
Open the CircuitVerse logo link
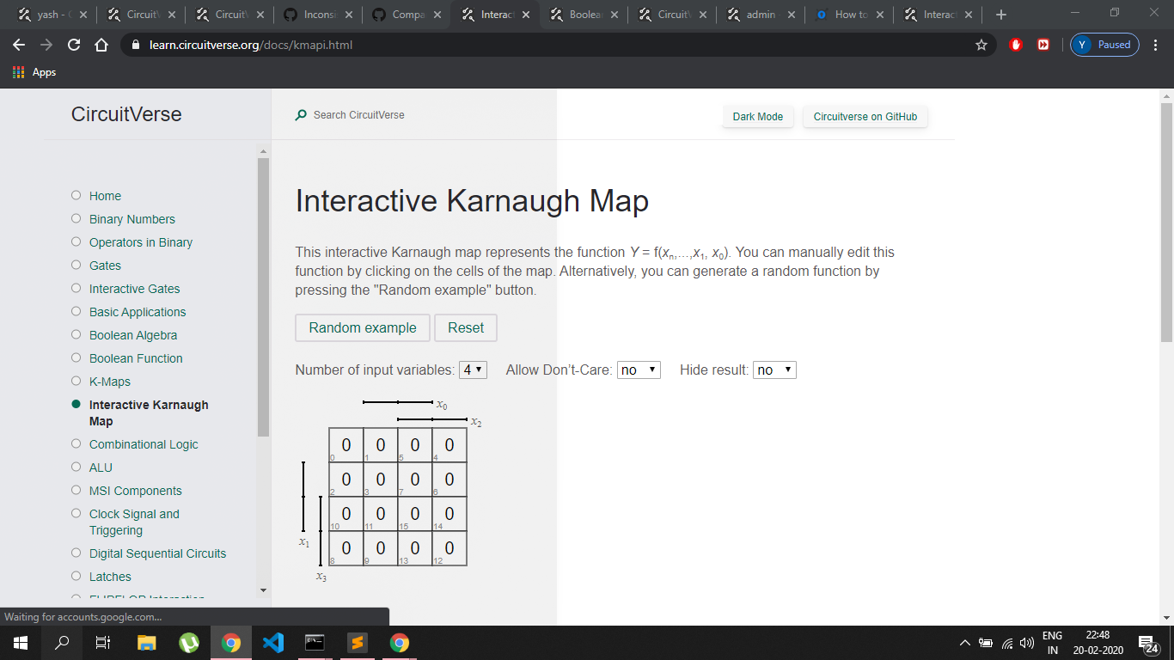[126, 114]
